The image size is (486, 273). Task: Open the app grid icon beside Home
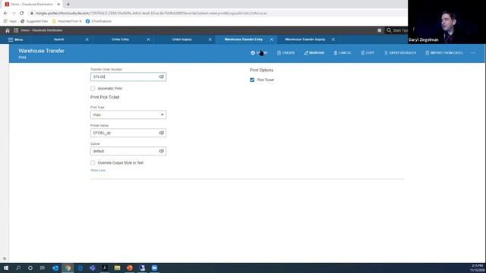point(16,30)
